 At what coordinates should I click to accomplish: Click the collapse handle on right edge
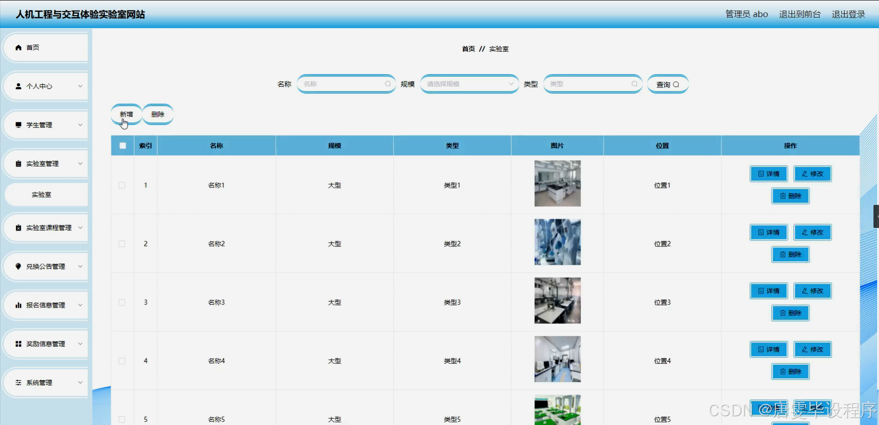(876, 216)
